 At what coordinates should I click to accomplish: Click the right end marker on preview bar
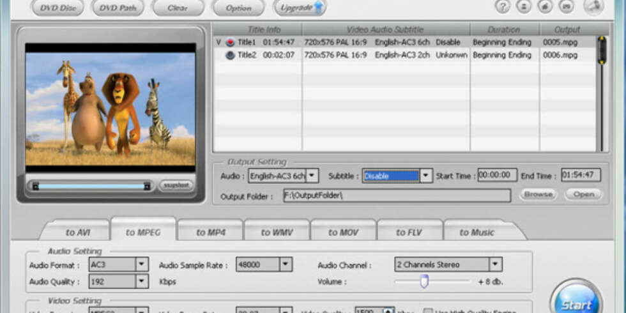coord(147,186)
